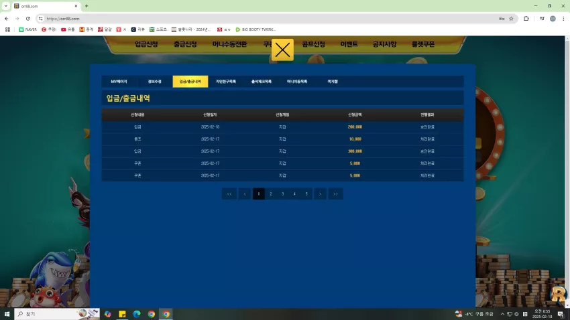Click the 진행결과 column header
The height and width of the screenshot is (320, 570).
(x=427, y=114)
